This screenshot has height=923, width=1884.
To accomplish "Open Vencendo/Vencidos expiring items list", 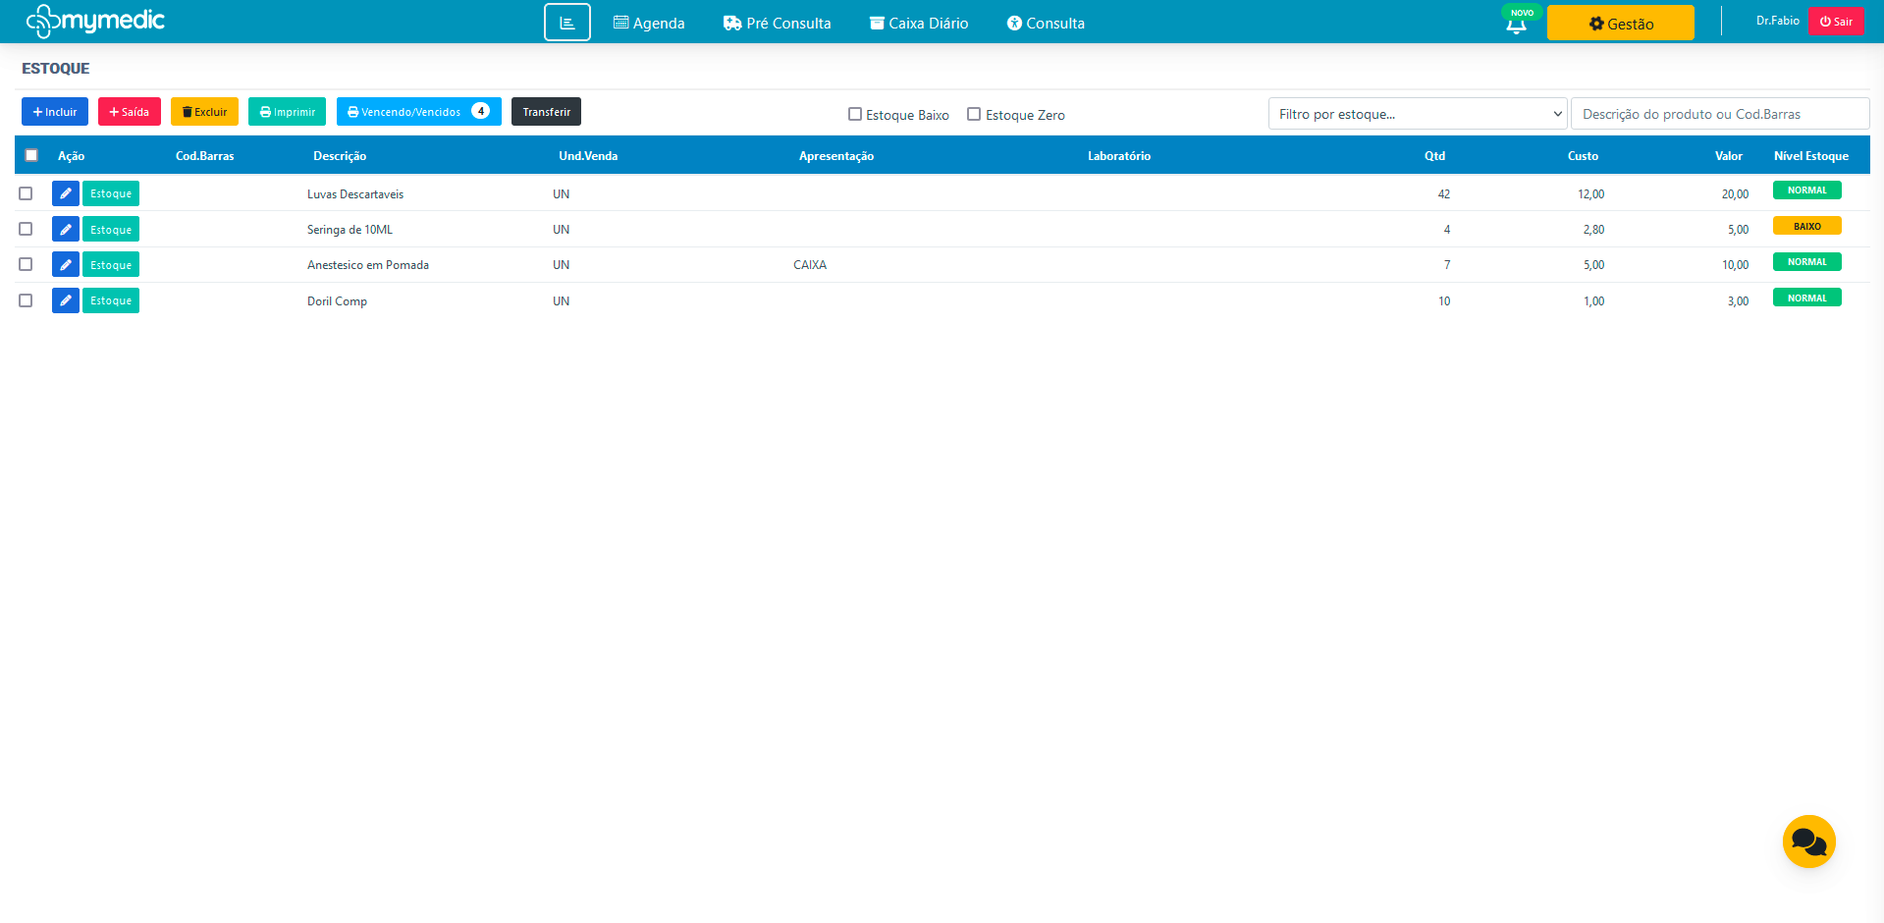I will (418, 112).
